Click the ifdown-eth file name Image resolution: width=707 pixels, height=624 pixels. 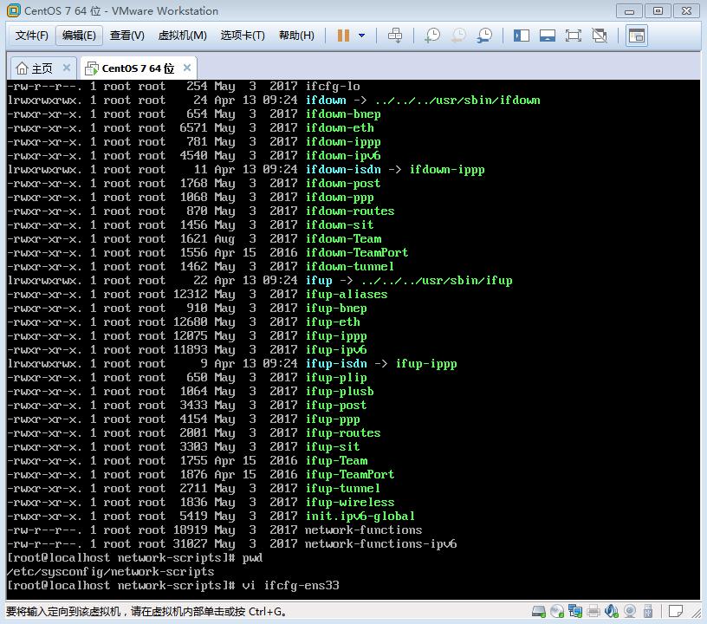click(340, 128)
